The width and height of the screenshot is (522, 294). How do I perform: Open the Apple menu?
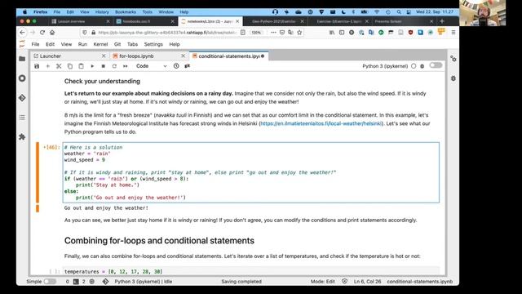tap(24, 11)
